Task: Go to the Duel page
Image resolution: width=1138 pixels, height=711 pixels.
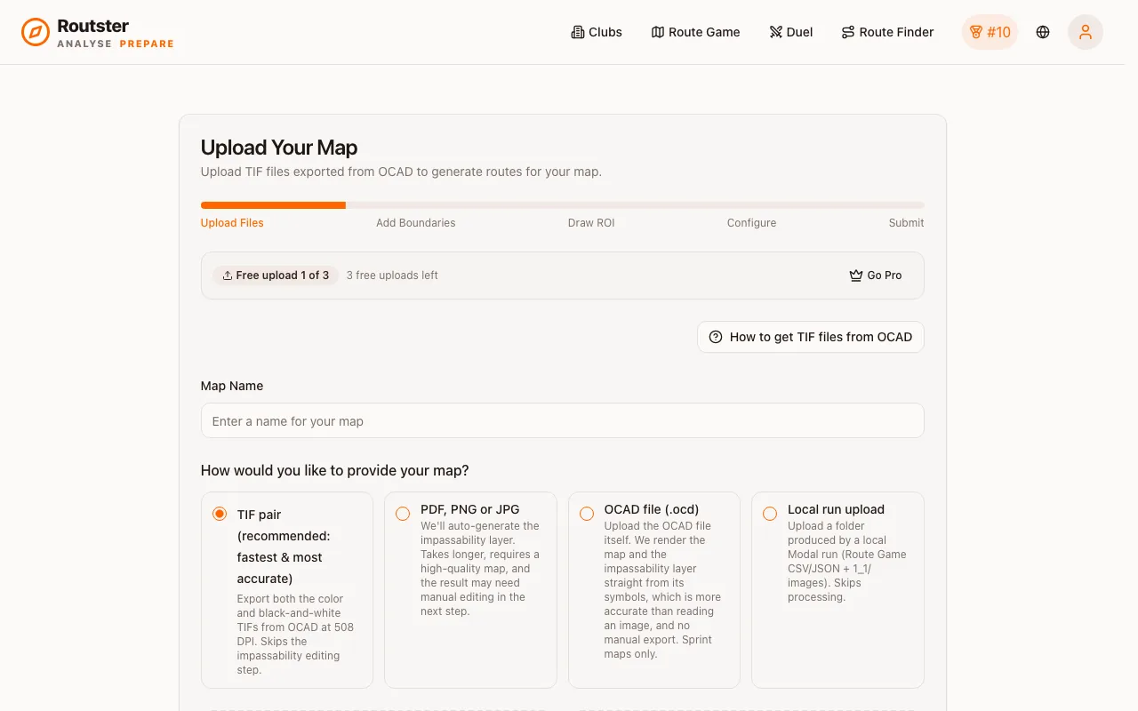Action: click(x=791, y=32)
